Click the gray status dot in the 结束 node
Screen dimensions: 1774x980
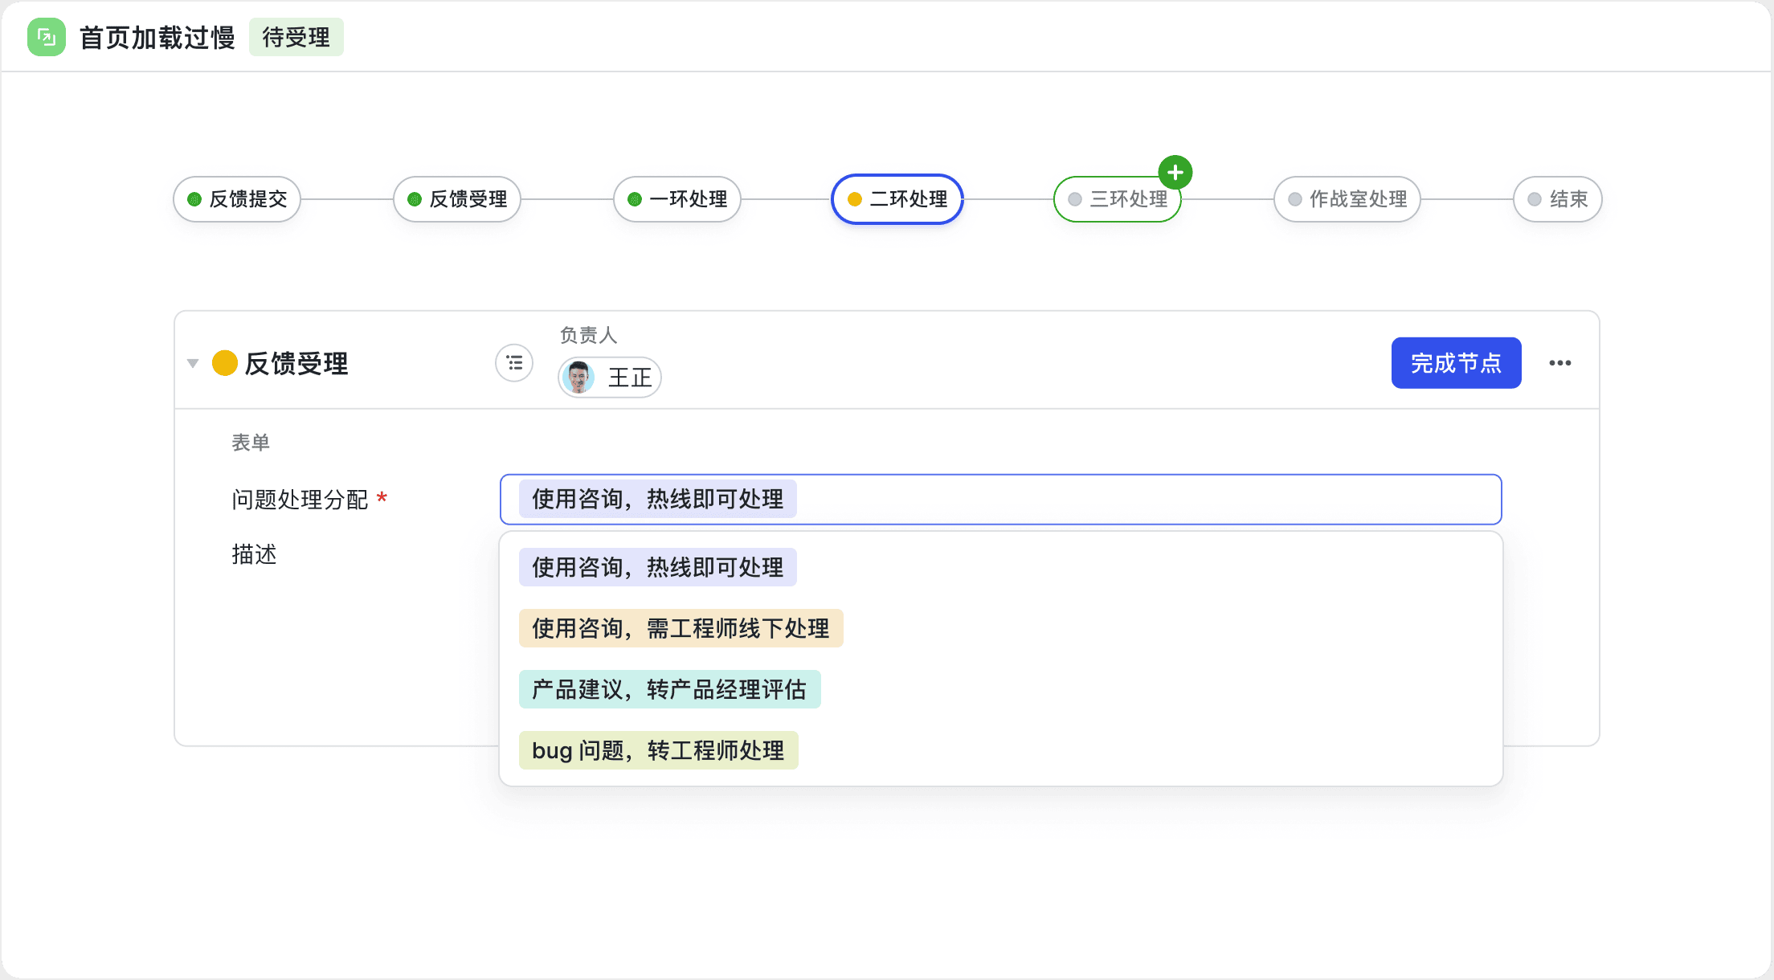pyautogui.click(x=1535, y=199)
